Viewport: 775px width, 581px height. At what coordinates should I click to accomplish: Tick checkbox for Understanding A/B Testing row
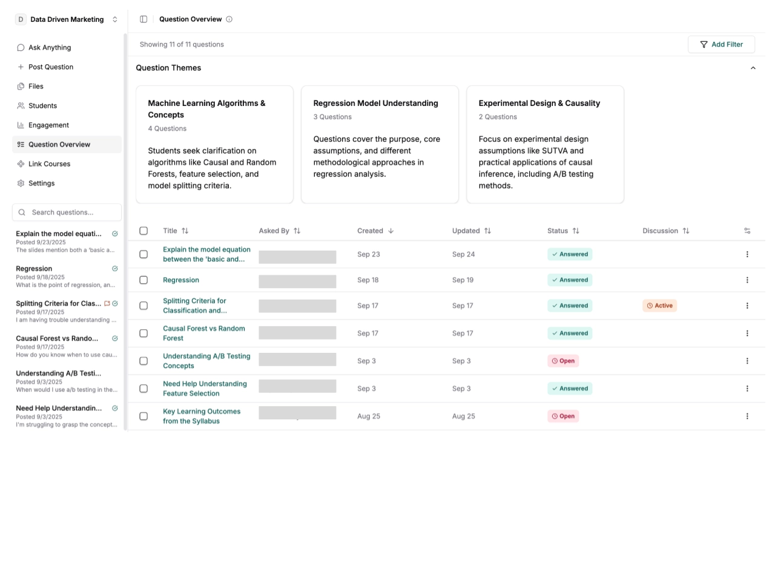click(x=143, y=361)
